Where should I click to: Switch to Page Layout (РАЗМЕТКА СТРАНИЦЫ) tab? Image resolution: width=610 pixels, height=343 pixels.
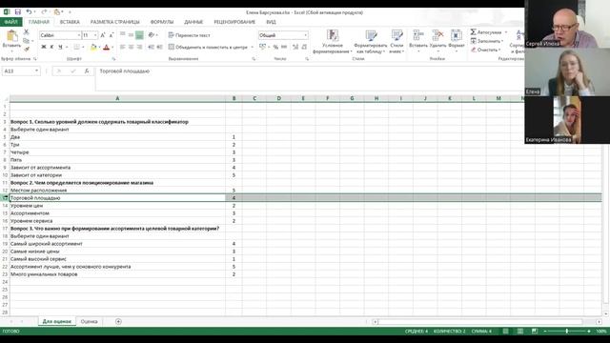click(x=114, y=22)
